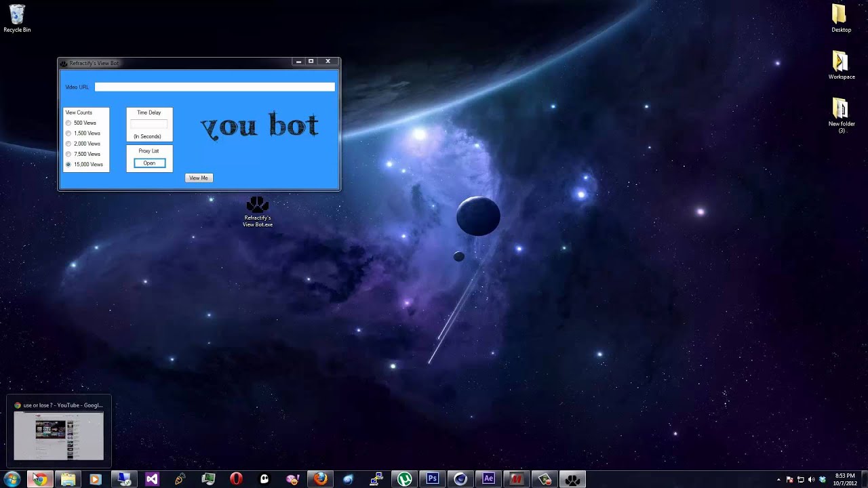The width and height of the screenshot is (868, 488).
Task: Click the white ghost taskbar icon
Action: point(264,479)
